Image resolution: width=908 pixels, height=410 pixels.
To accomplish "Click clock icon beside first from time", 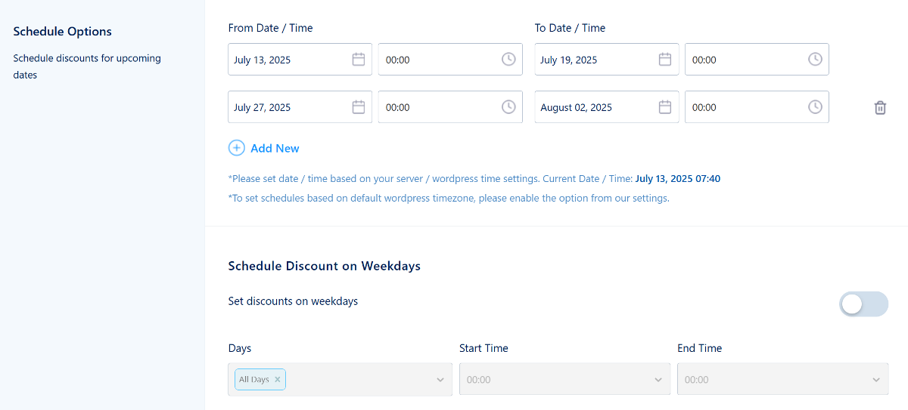I will pyautogui.click(x=508, y=60).
